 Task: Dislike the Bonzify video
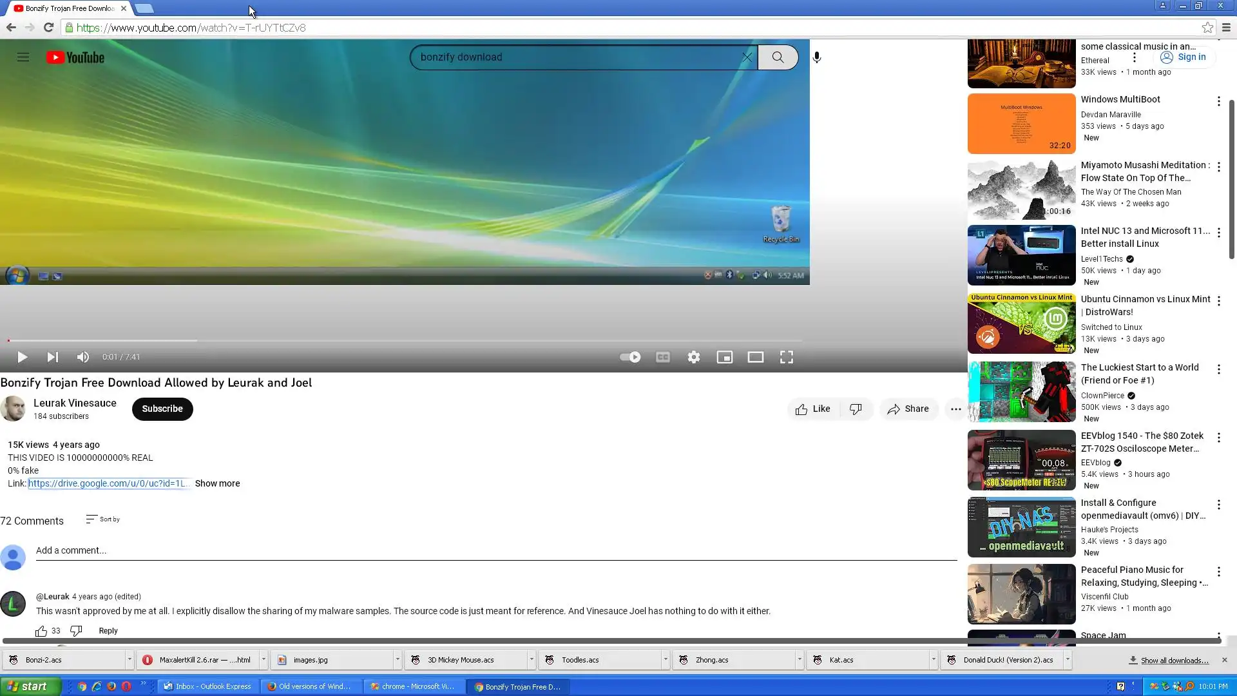856,409
